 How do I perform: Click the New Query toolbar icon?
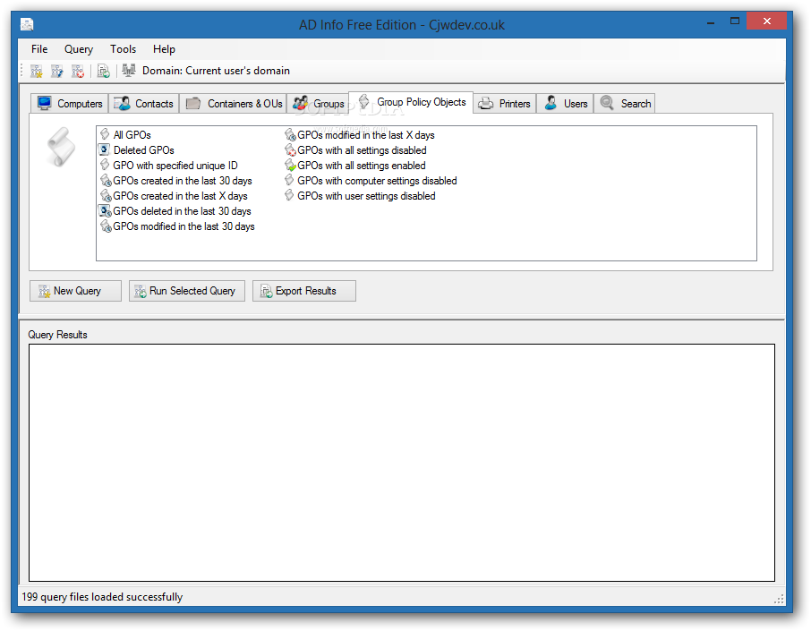36,71
